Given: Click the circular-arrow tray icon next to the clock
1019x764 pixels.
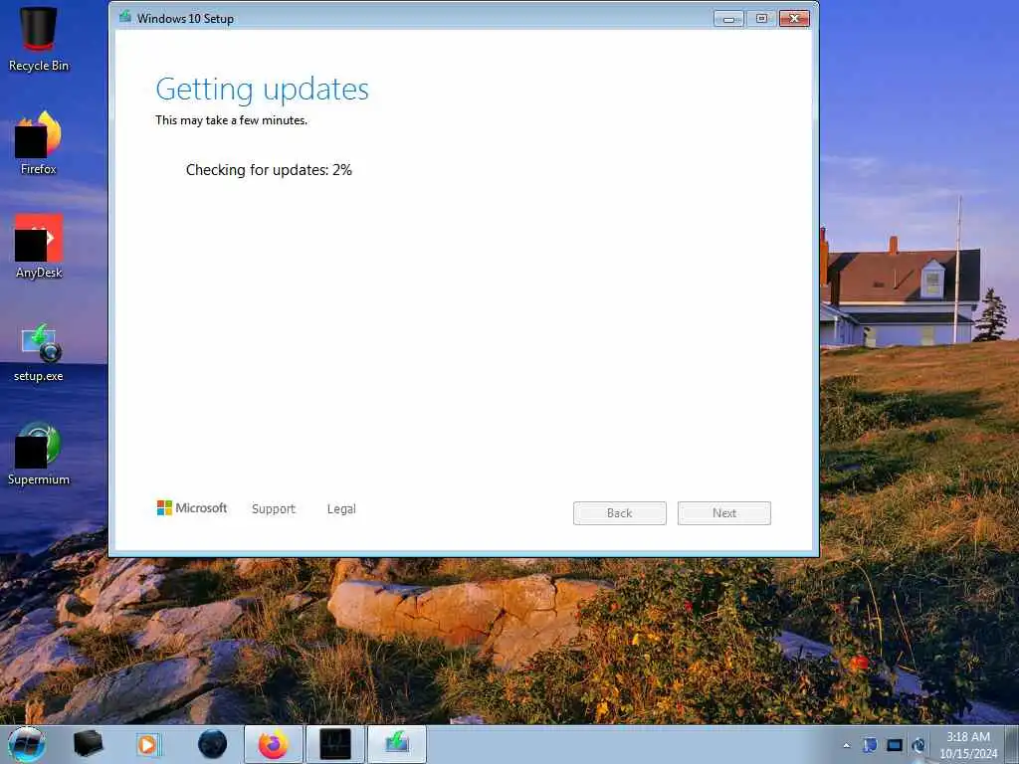Looking at the screenshot, I should tap(918, 745).
